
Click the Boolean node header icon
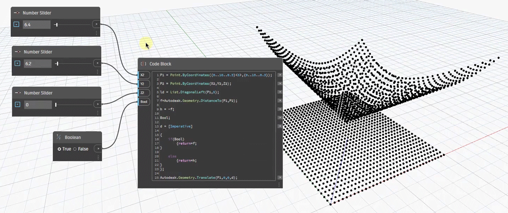tap(59, 137)
